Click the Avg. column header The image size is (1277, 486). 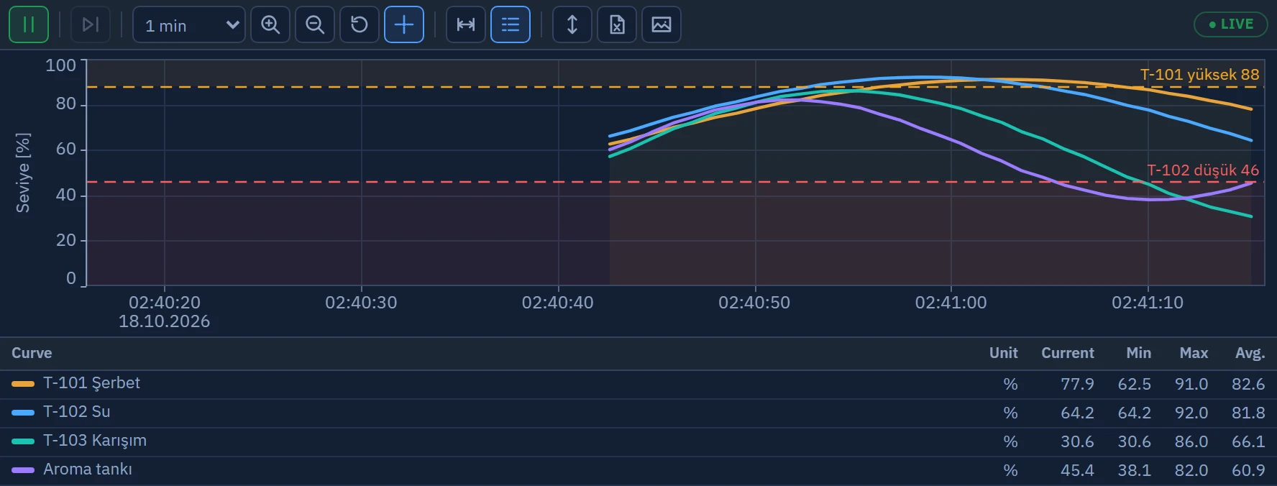[x=1250, y=353]
